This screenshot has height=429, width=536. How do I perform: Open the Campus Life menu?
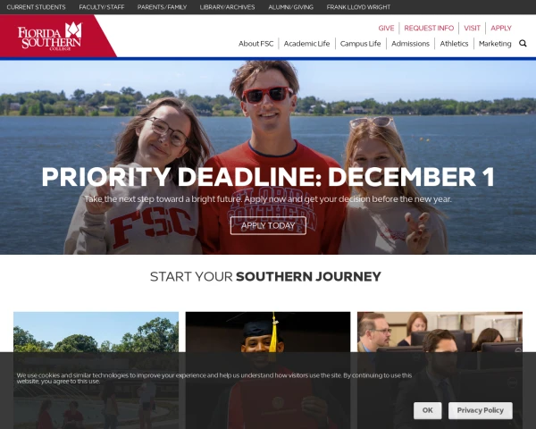pyautogui.click(x=360, y=44)
